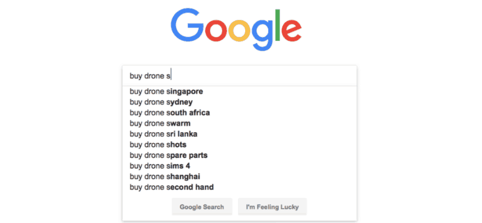Image resolution: width=482 pixels, height=223 pixels.
Task: Click the typed text 'buy drone s'
Action: [150, 76]
